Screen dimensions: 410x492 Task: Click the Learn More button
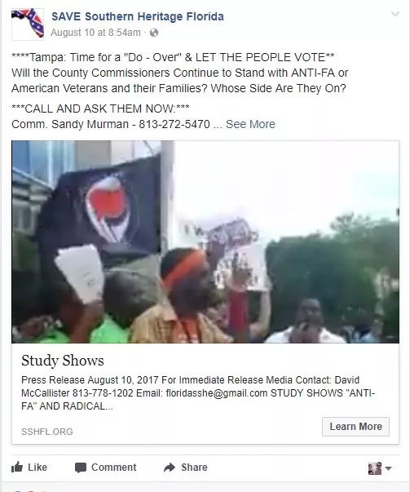tap(355, 427)
